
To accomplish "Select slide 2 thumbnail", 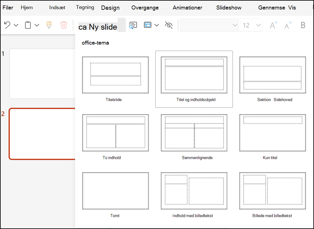I will tap(42, 134).
